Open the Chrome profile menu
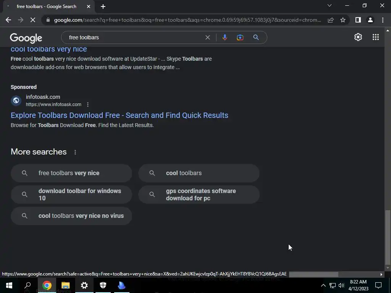This screenshot has width=391, height=293. click(370, 20)
